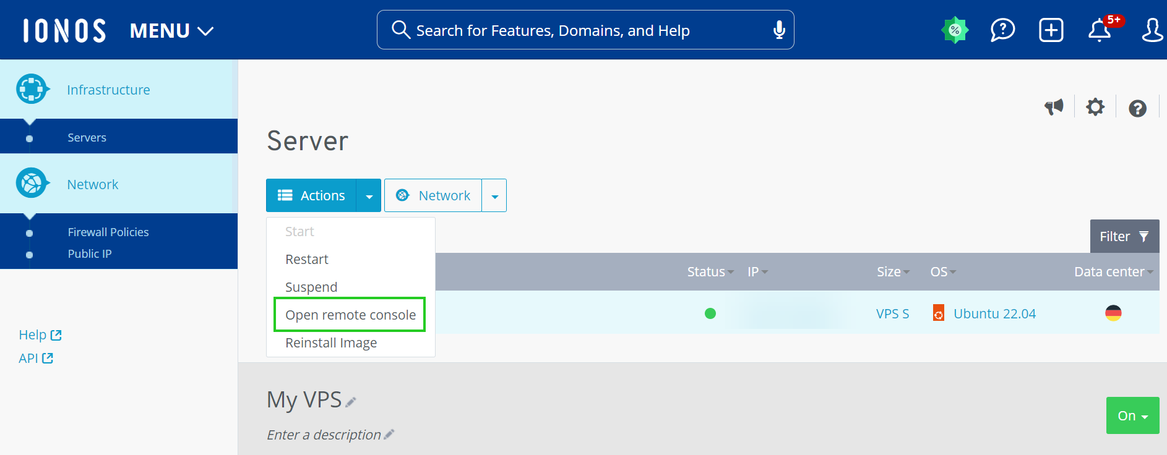The image size is (1167, 455).
Task: Open the user account profile icon
Action: click(1152, 30)
